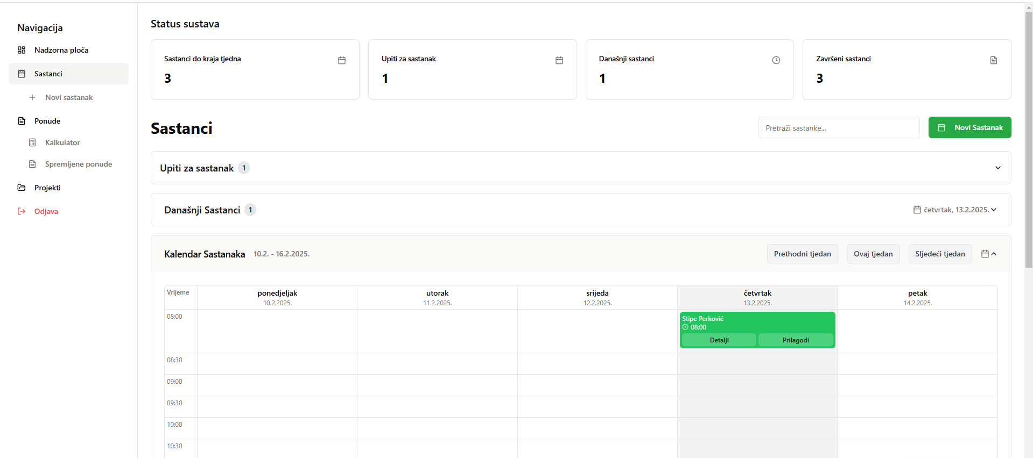The height and width of the screenshot is (458, 1033).
Task: Click the Ponude document icon
Action: click(22, 121)
